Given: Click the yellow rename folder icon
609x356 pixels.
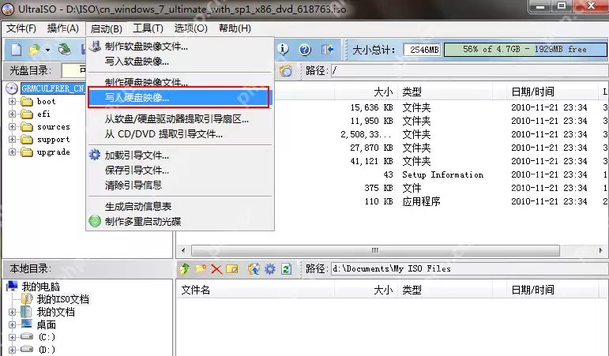Looking at the screenshot, I should pyautogui.click(x=232, y=268).
